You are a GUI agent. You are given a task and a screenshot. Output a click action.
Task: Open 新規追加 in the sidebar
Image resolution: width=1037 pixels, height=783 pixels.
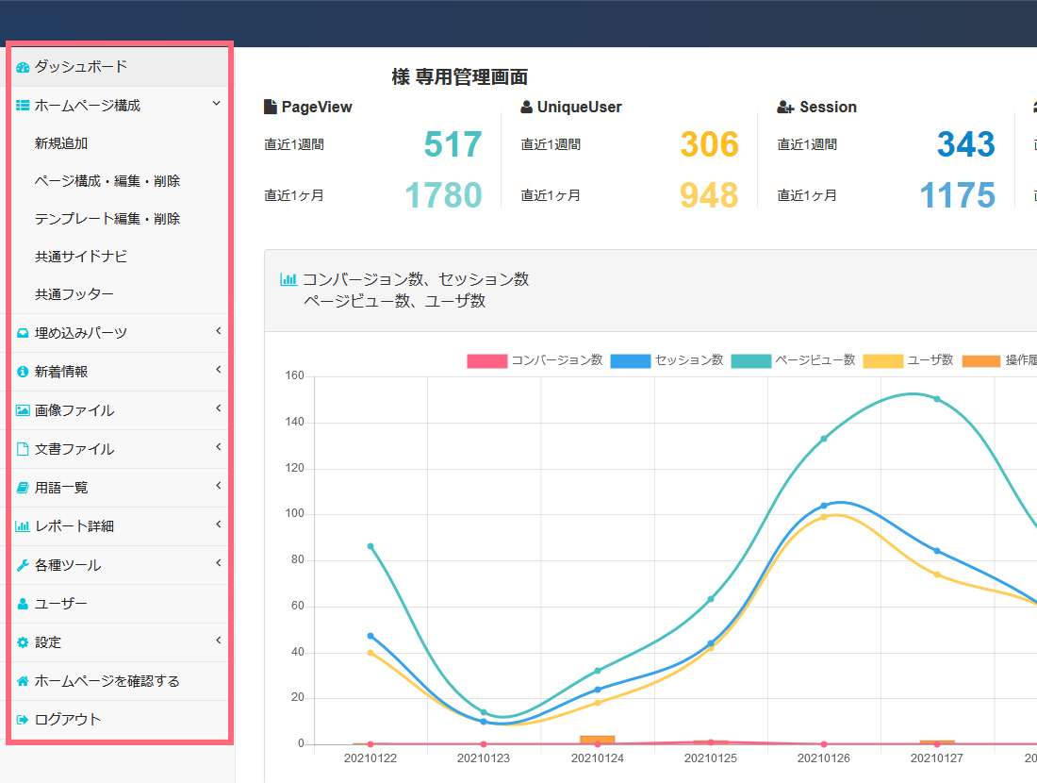click(61, 143)
